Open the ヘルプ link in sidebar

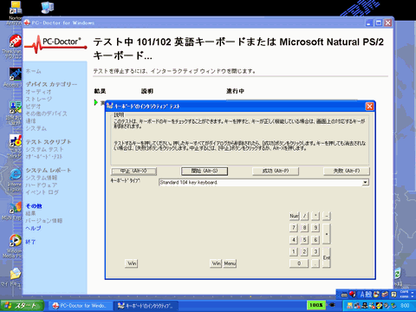point(33,228)
